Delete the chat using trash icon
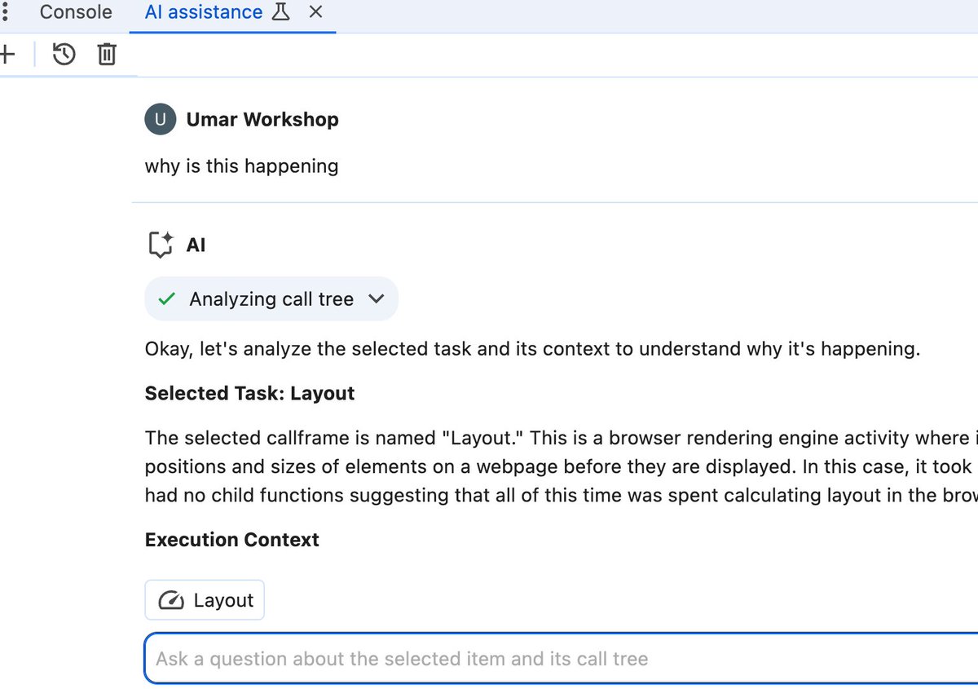The image size is (978, 689). [x=107, y=55]
